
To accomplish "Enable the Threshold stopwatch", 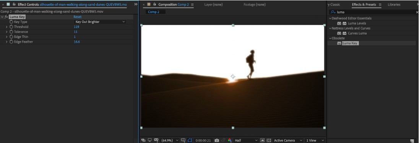I will tap(11, 27).
